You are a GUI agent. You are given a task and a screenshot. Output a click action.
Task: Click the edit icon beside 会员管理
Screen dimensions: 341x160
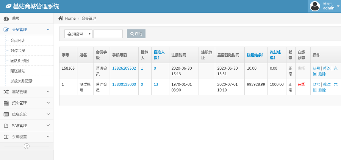coord(6,29)
